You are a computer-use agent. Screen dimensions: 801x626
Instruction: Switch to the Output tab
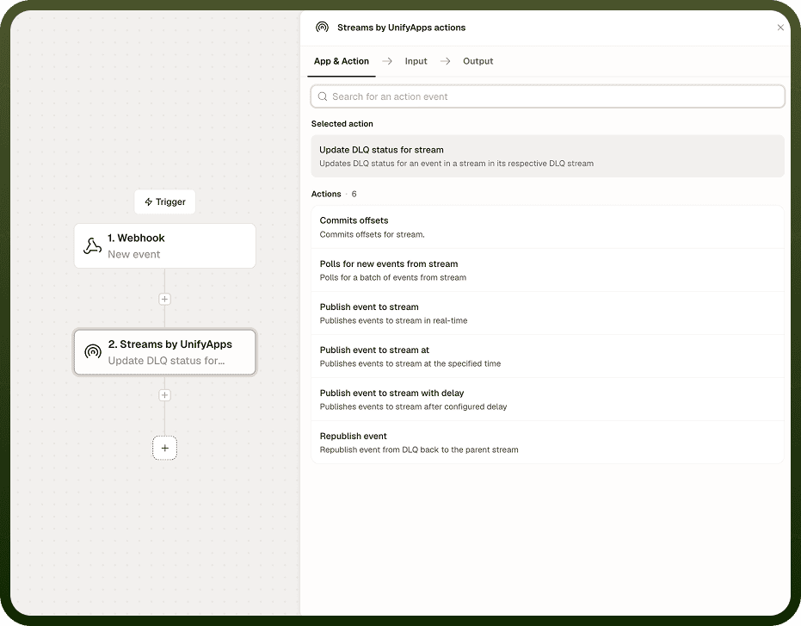pyautogui.click(x=478, y=61)
